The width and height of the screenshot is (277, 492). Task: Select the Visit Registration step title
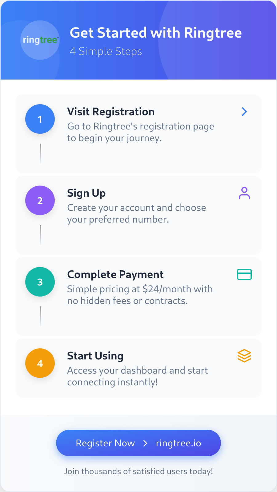[111, 112]
